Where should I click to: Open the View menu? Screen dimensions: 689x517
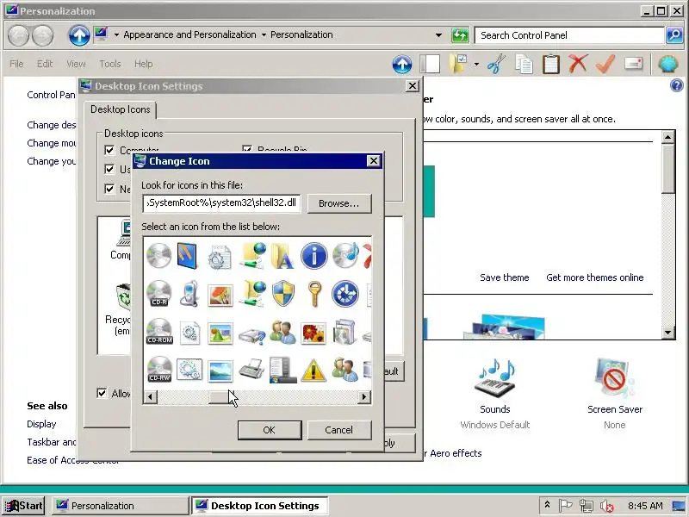tap(76, 64)
